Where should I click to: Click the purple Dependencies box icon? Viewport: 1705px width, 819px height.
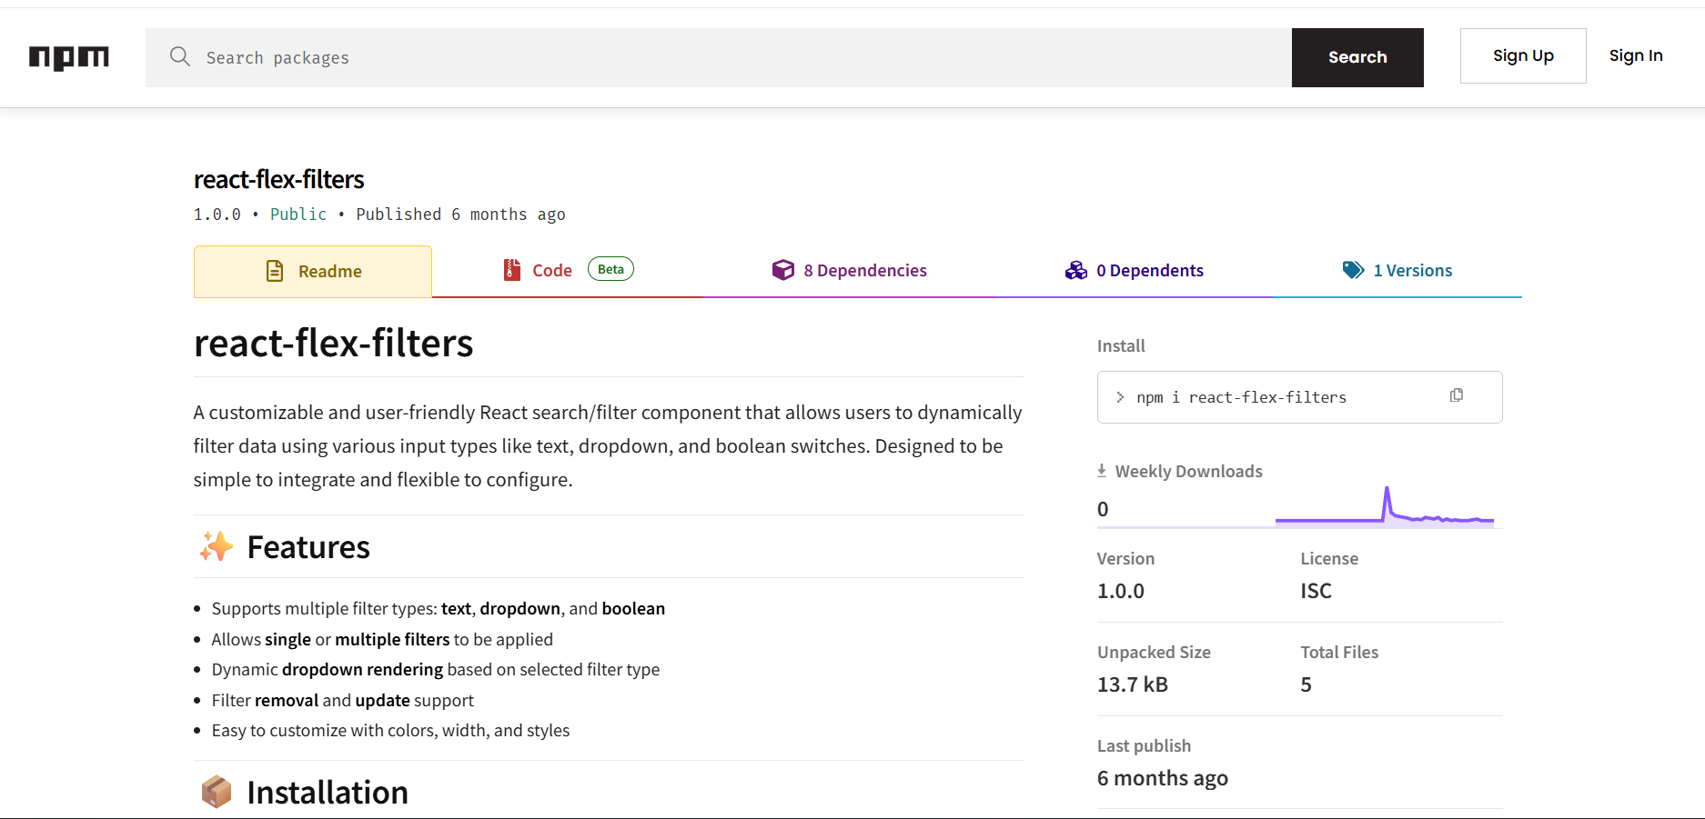click(782, 270)
